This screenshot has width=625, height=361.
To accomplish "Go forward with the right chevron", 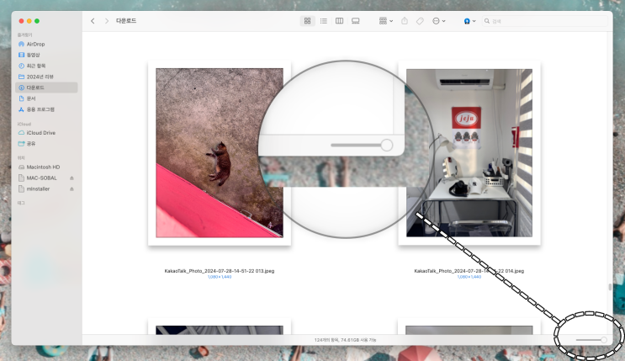I will [107, 21].
